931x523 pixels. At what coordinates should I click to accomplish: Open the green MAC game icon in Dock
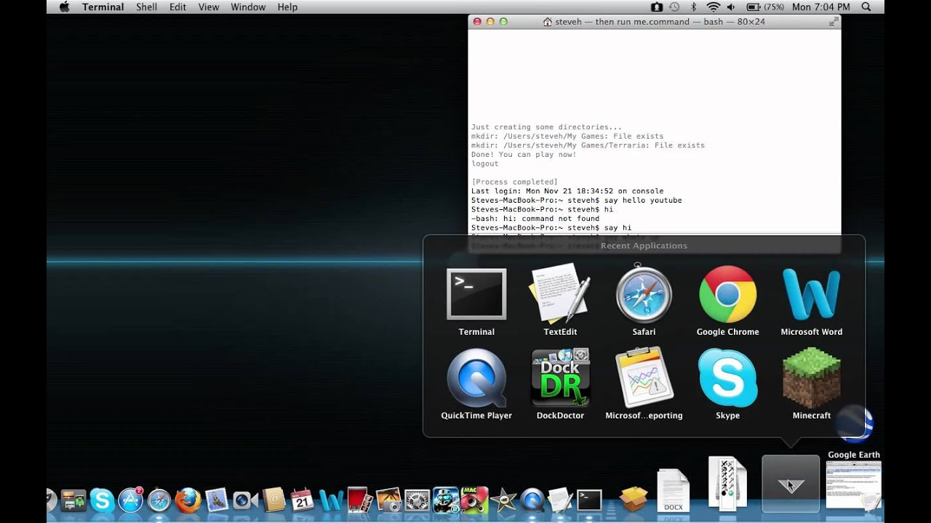474,500
